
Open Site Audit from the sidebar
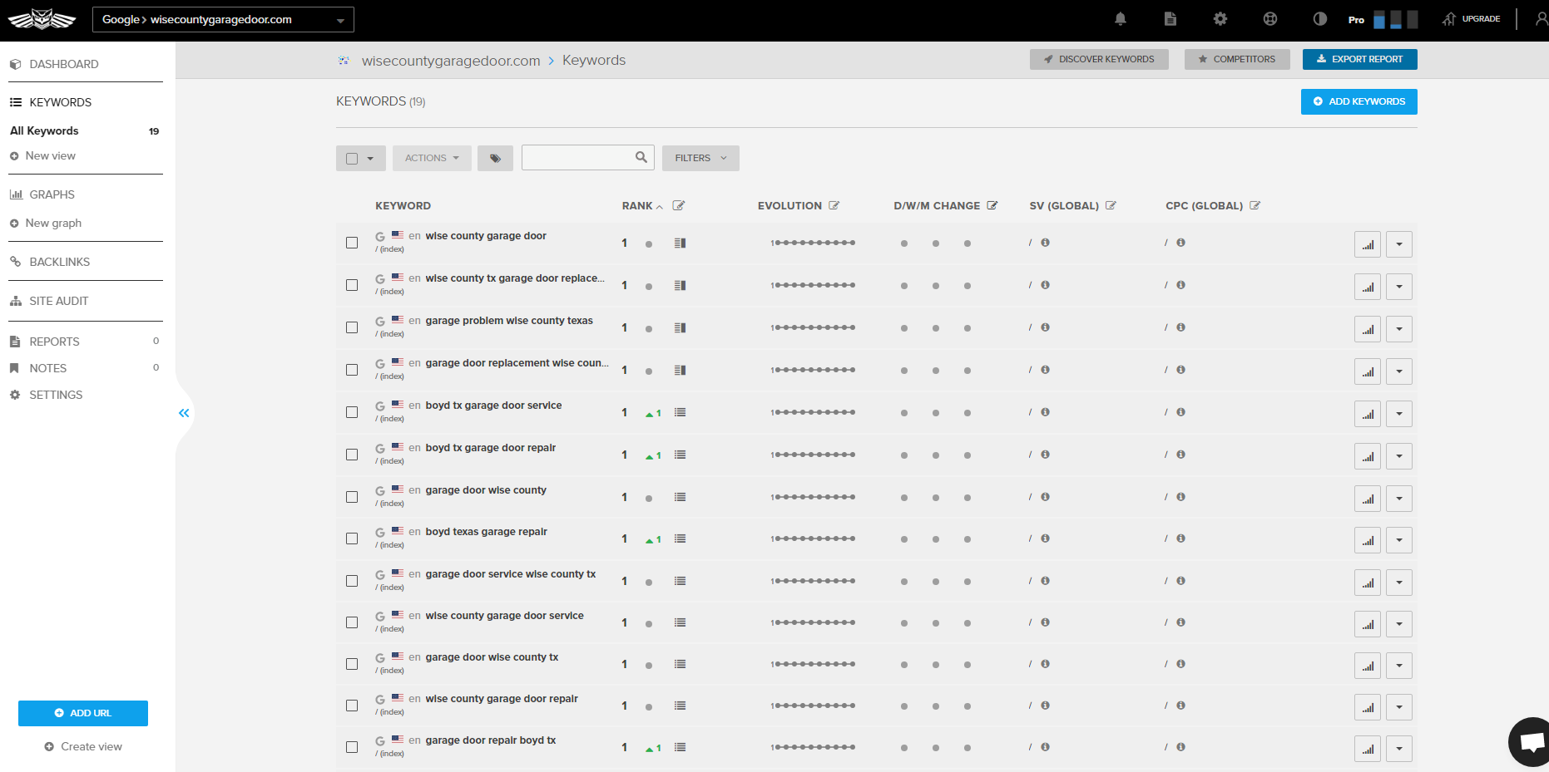pos(58,301)
